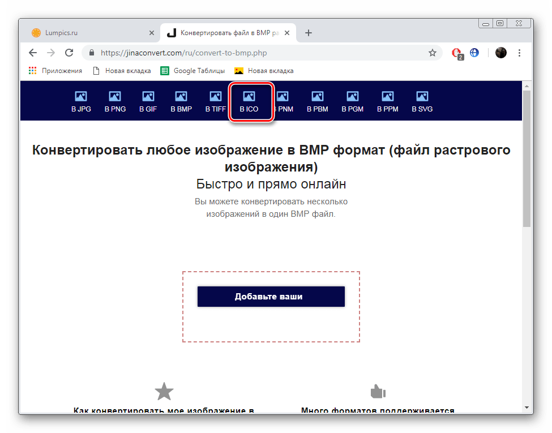Choose the B PGM format icon
This screenshot has height=433, width=552.
click(352, 102)
